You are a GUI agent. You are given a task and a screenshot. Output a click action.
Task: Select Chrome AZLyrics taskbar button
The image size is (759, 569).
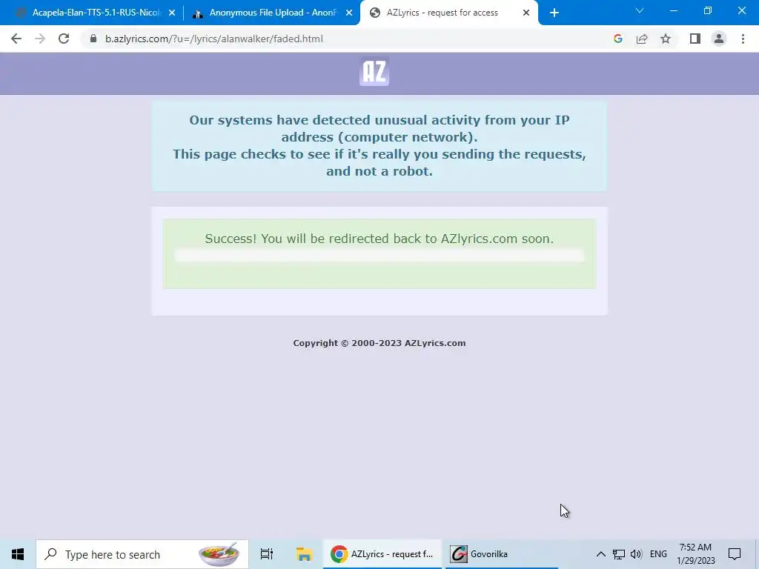(x=382, y=554)
